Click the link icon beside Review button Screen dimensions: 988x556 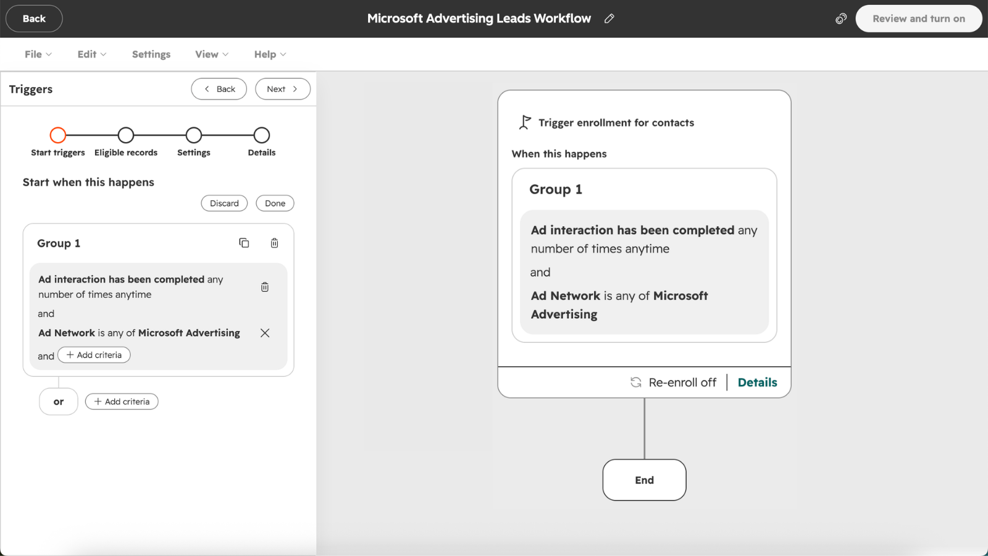tap(840, 19)
